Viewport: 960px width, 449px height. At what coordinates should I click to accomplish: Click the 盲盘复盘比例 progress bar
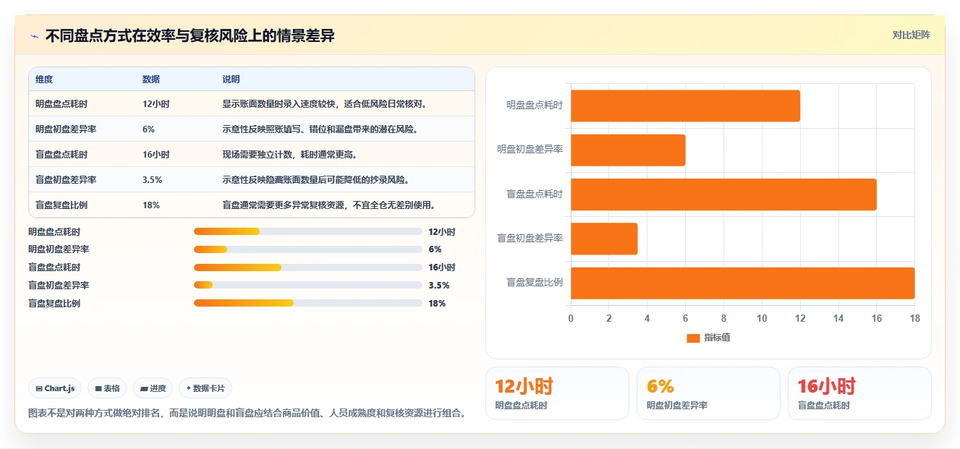pyautogui.click(x=307, y=303)
